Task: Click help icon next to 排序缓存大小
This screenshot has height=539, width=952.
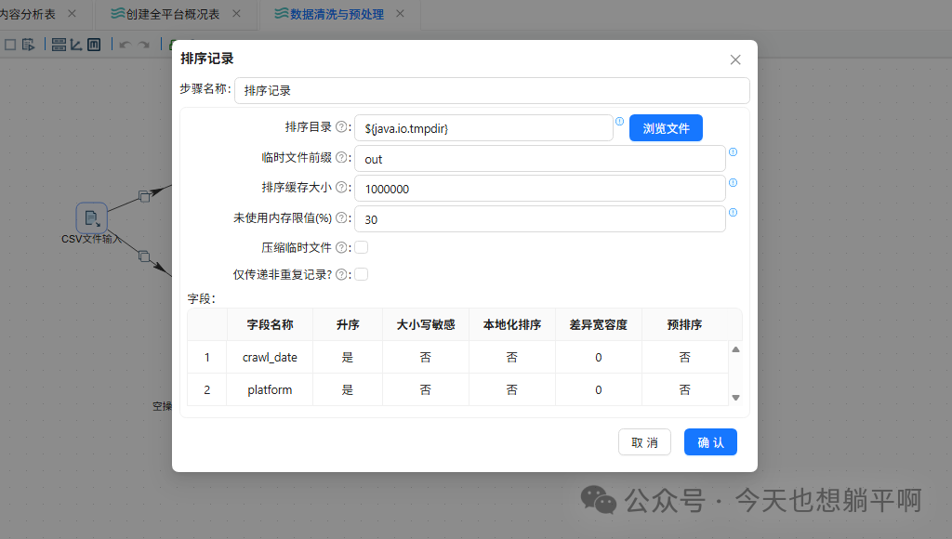Action: [x=341, y=187]
